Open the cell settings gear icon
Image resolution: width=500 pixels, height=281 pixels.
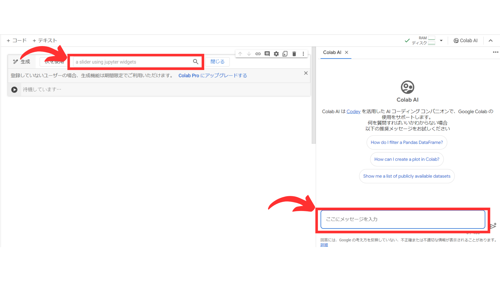[276, 54]
